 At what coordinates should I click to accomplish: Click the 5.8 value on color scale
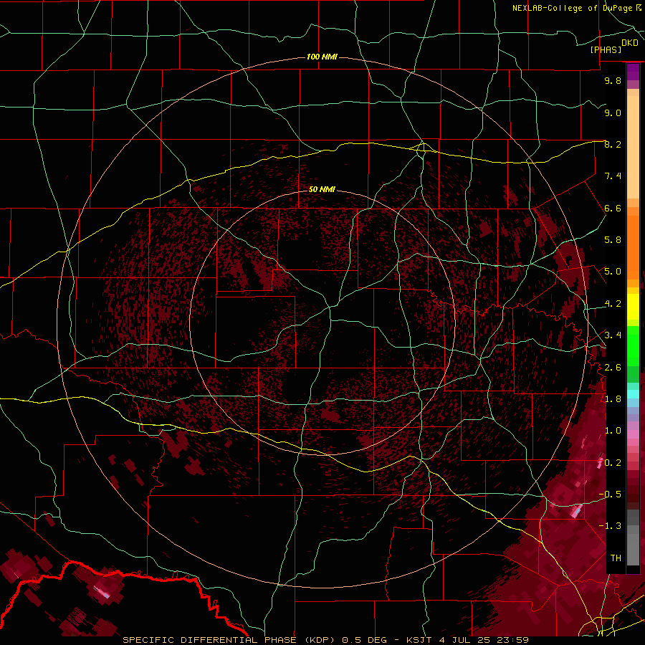click(x=613, y=240)
